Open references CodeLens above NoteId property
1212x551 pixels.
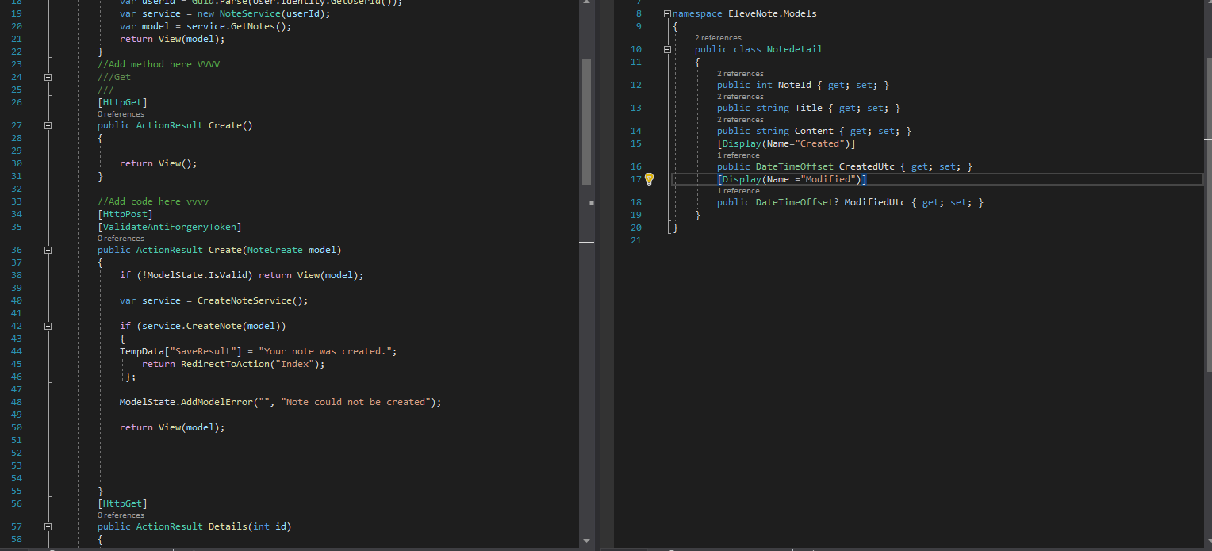[740, 74]
